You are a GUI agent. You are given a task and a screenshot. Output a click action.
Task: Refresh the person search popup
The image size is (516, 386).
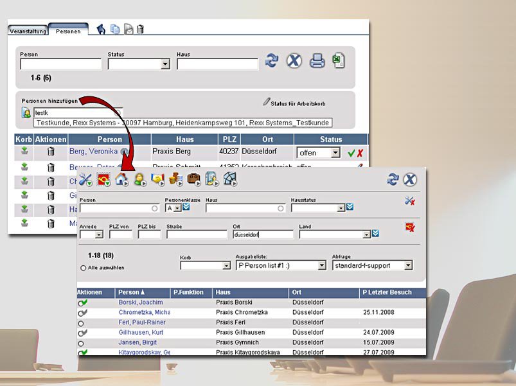393,180
